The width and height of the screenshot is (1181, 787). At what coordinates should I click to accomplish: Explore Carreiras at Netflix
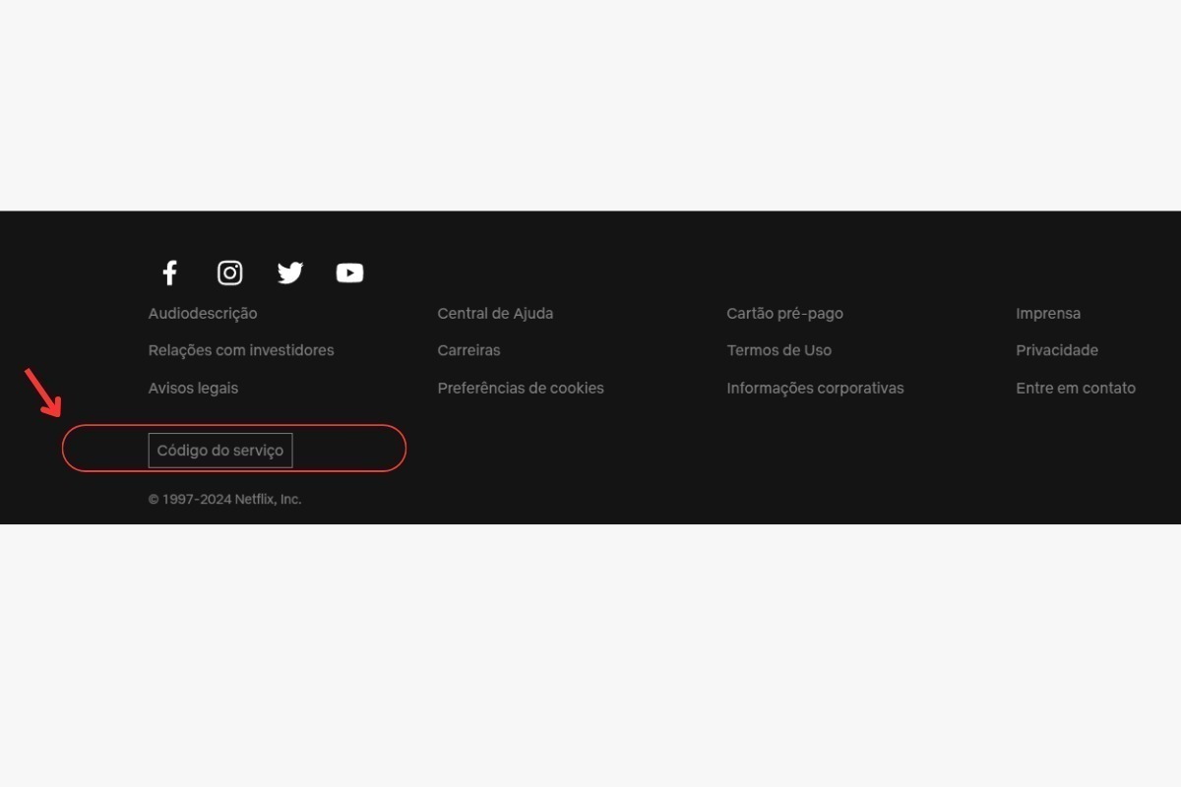point(468,350)
